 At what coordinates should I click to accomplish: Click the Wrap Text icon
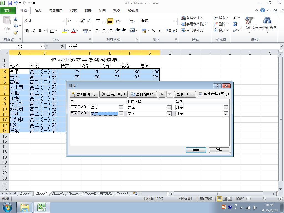(132, 21)
